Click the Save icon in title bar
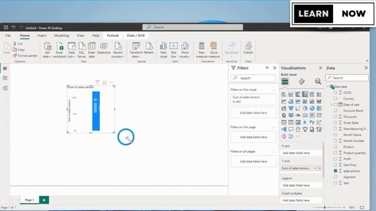The height and width of the screenshot is (211, 376). (6, 28)
